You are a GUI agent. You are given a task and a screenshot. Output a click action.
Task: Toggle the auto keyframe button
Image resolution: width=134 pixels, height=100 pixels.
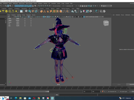[103, 91]
